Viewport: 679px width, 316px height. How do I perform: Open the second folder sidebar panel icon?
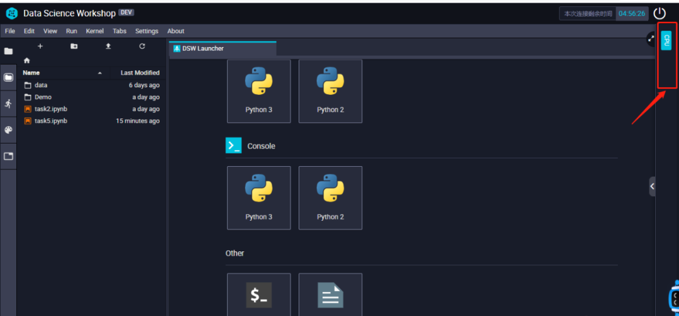[8, 77]
